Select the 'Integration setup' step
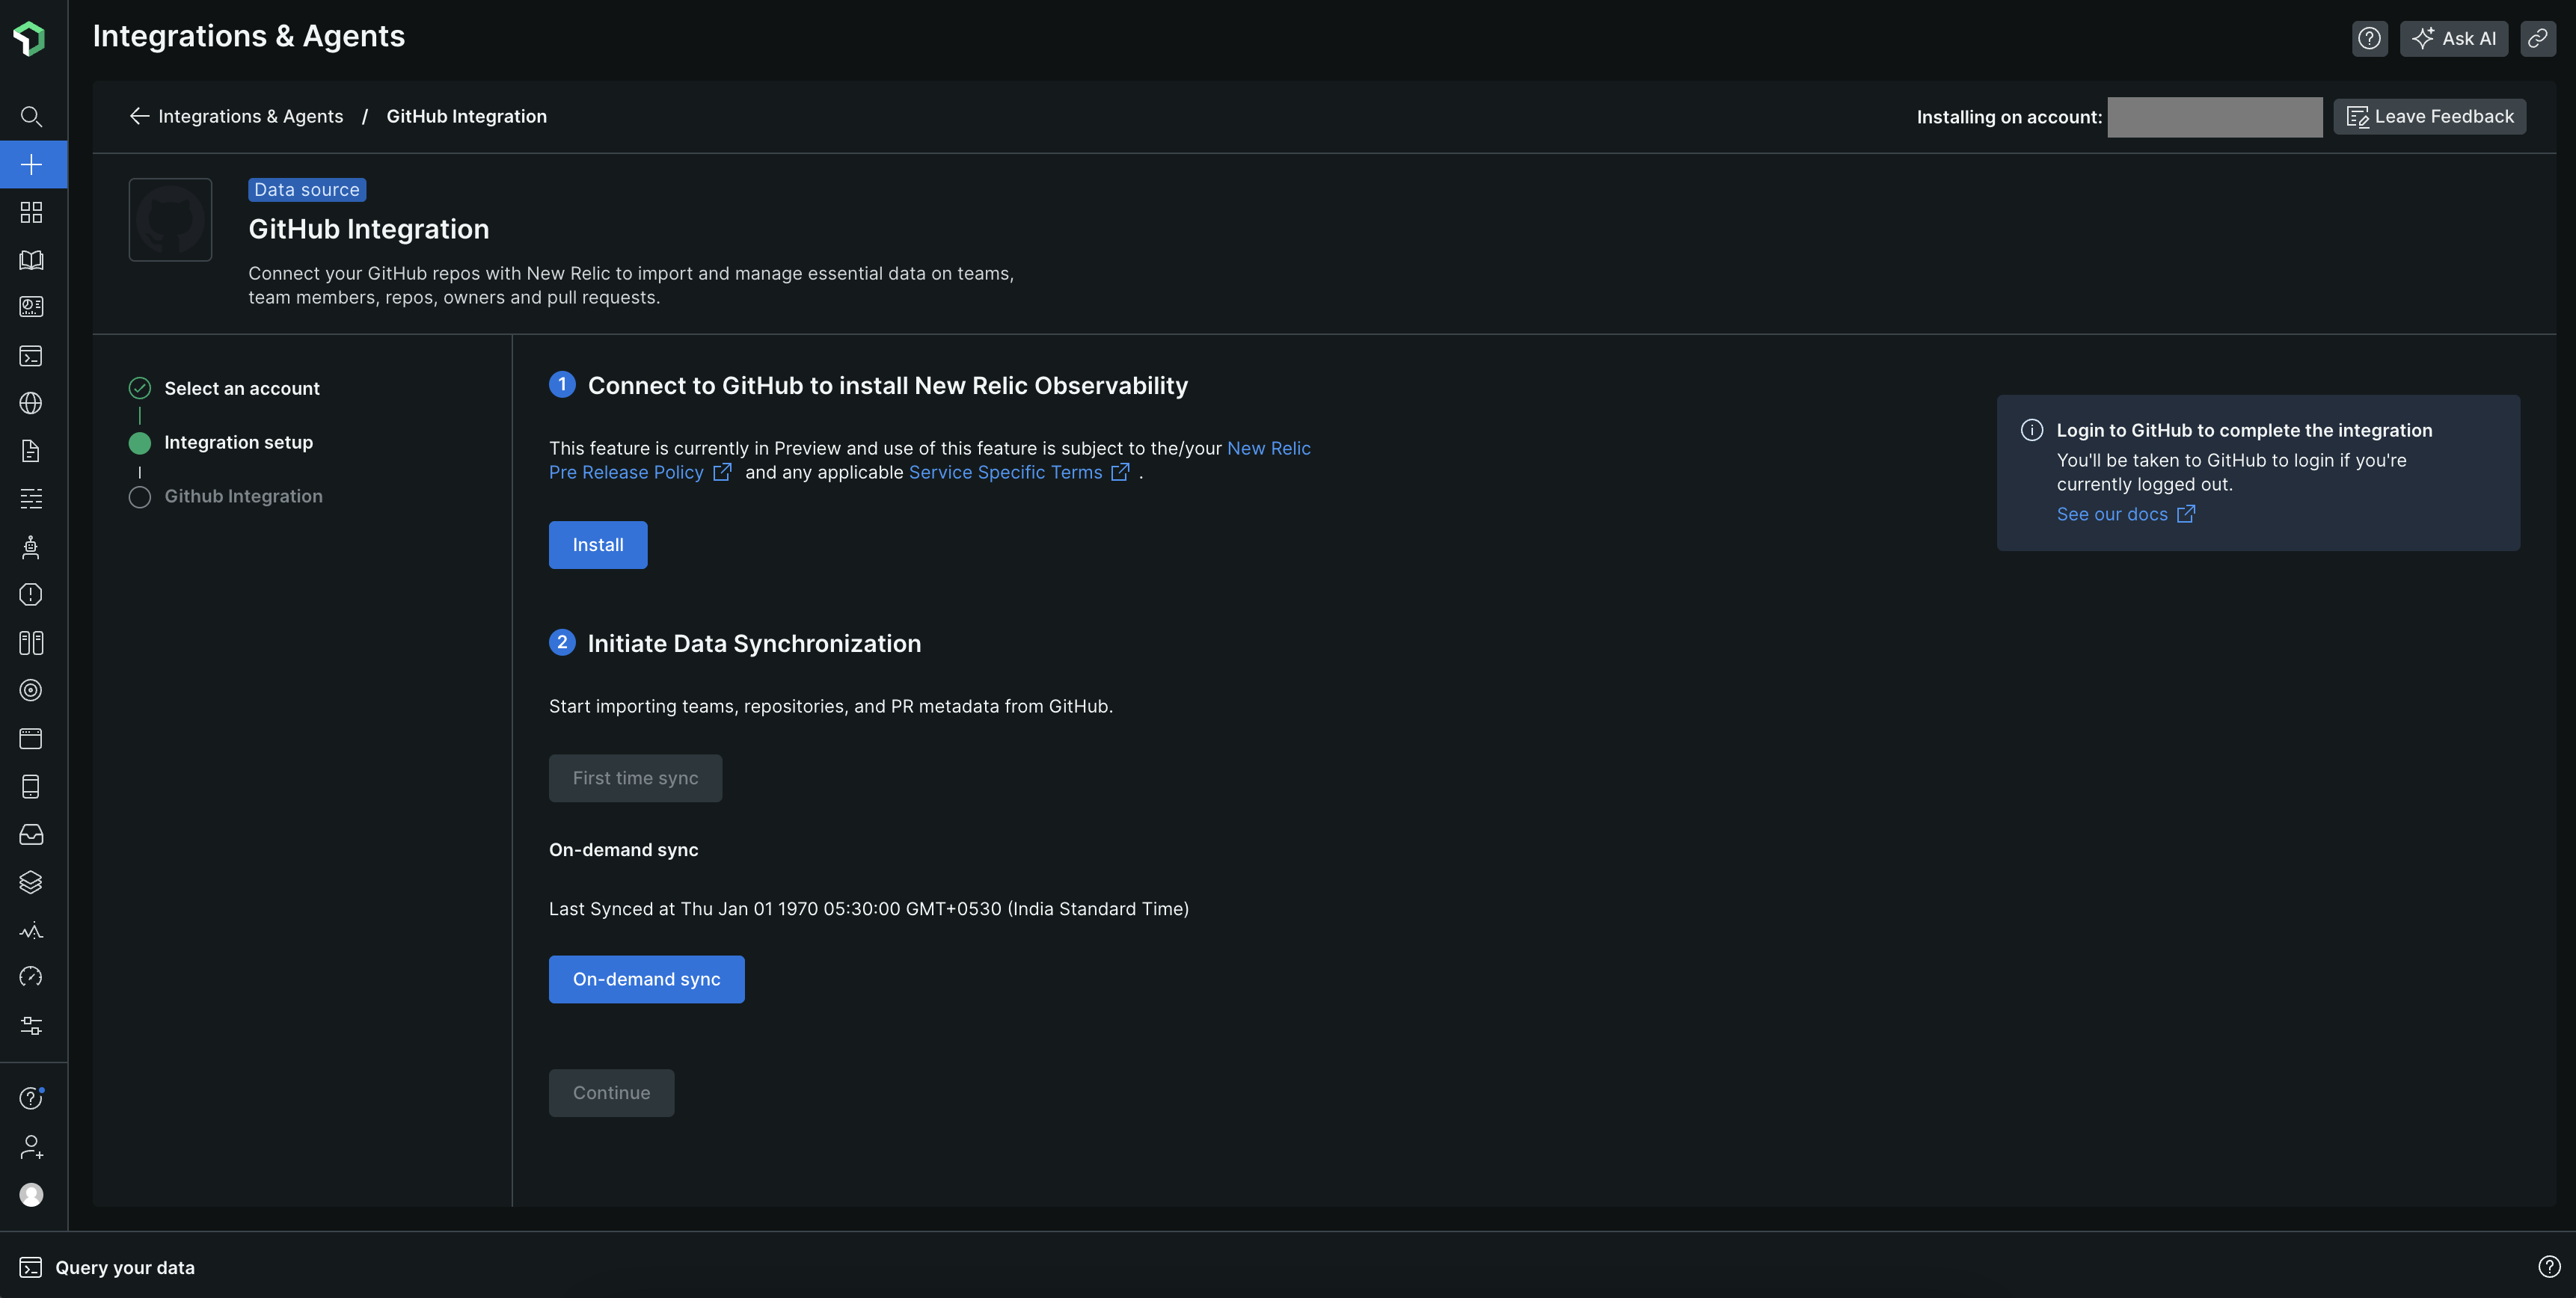This screenshot has height=1298, width=2576. pyautogui.click(x=238, y=442)
